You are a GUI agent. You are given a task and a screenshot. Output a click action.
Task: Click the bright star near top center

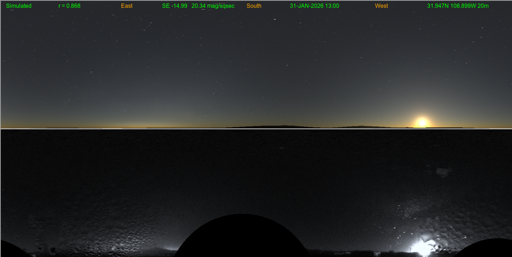pos(275,19)
